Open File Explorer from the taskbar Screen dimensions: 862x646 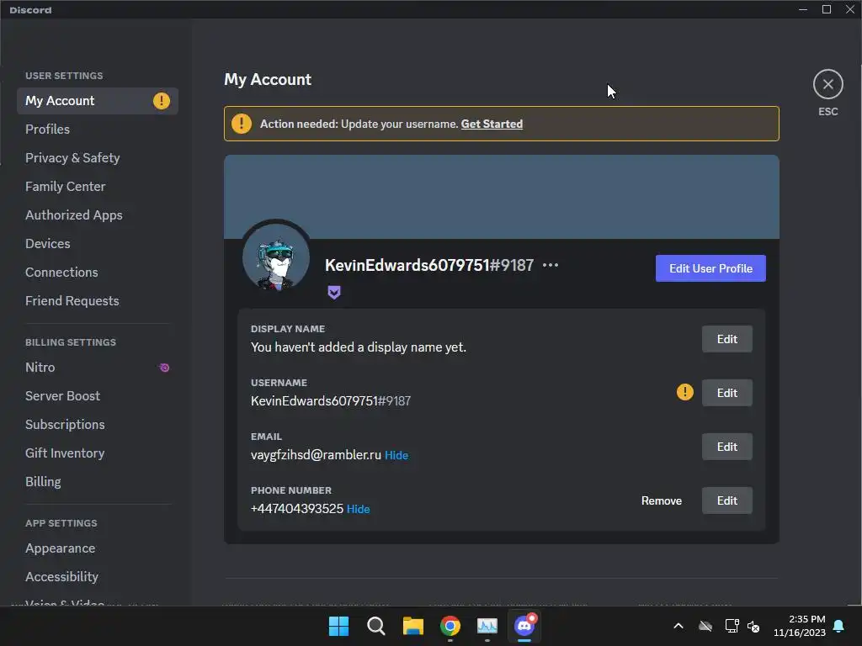pos(412,626)
